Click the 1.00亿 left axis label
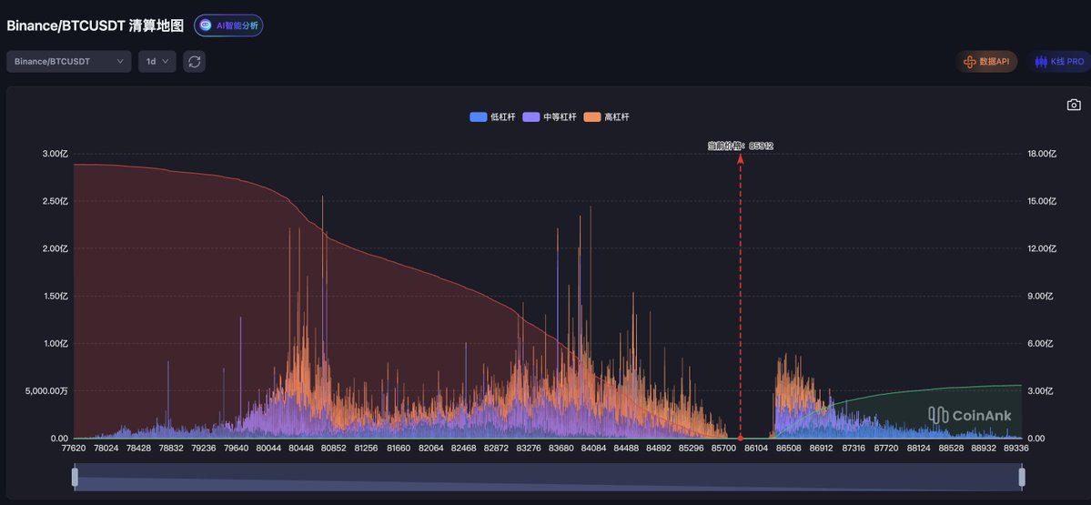 tap(55, 344)
